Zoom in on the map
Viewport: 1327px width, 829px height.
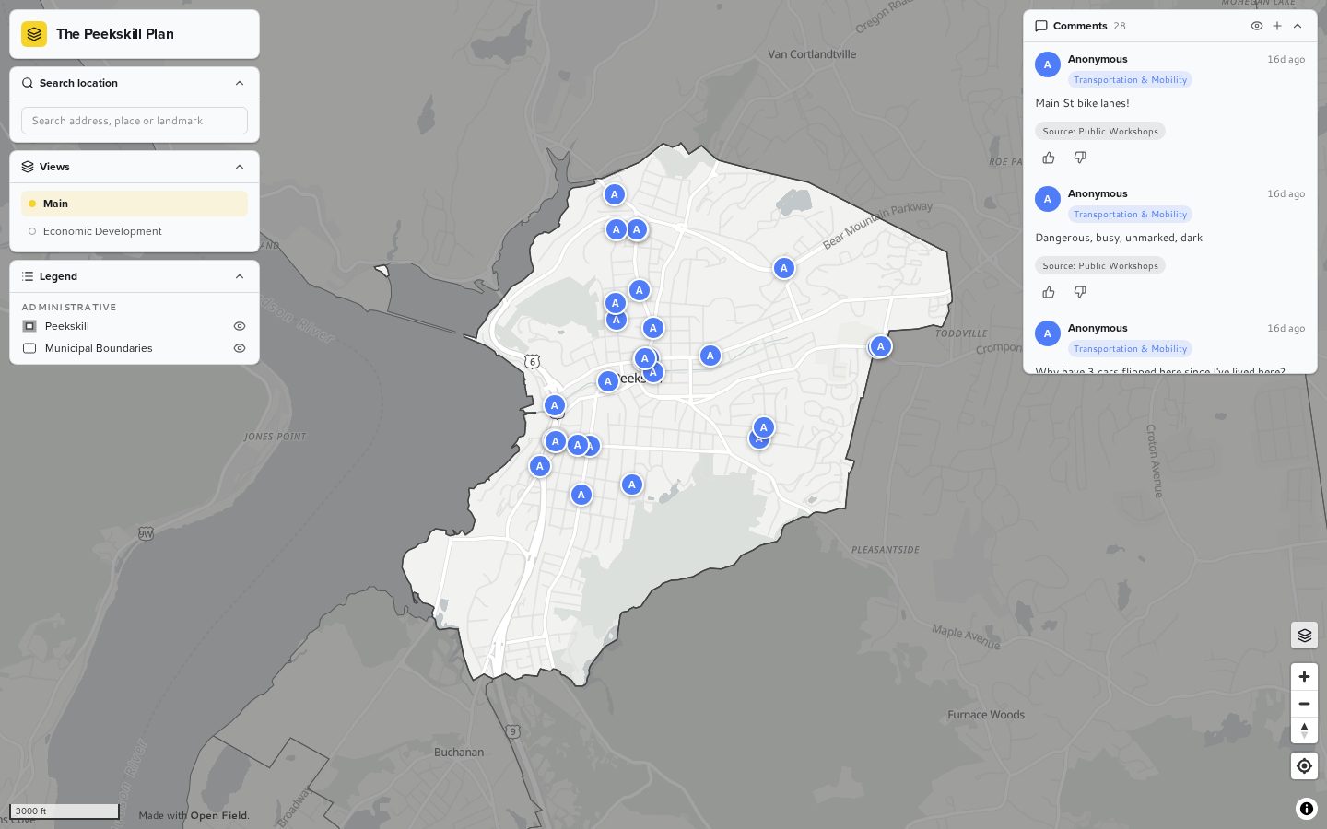tap(1304, 676)
